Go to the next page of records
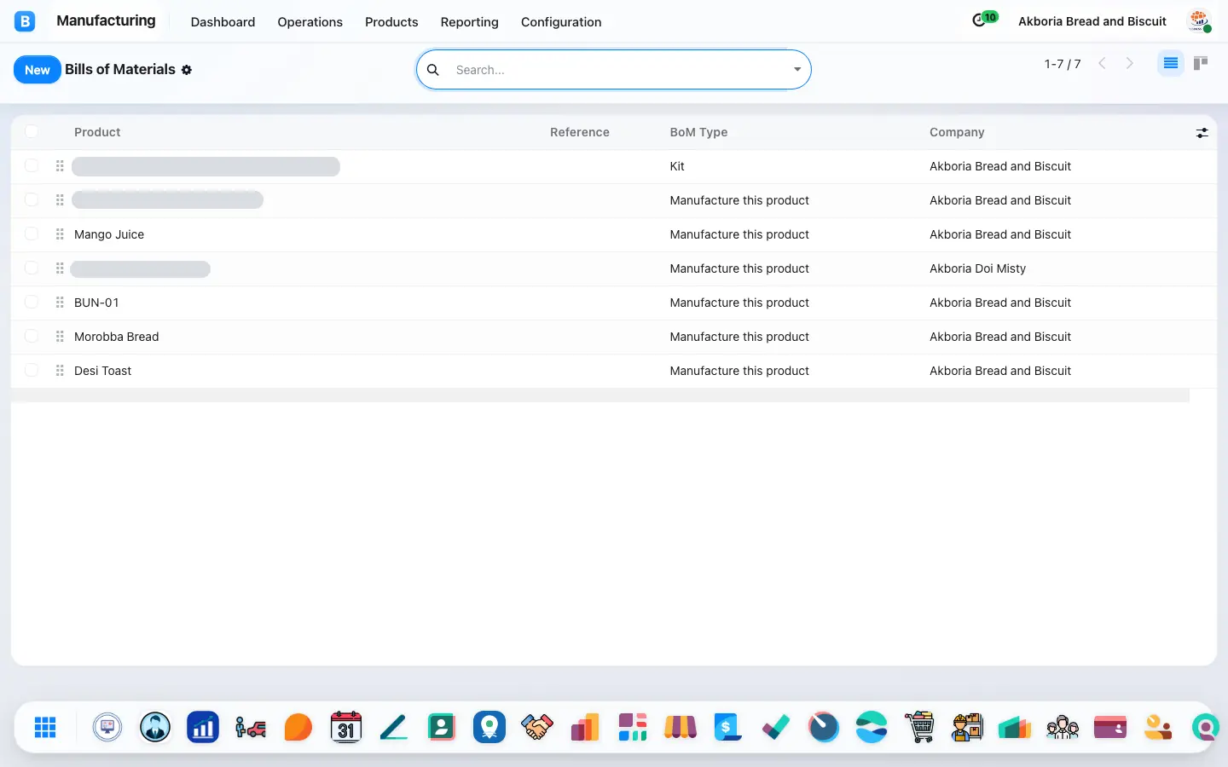 tap(1130, 63)
